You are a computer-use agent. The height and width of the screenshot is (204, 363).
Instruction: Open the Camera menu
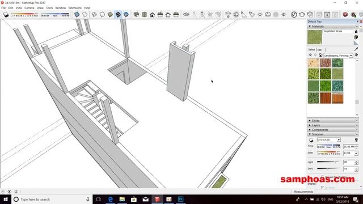(x=29, y=8)
